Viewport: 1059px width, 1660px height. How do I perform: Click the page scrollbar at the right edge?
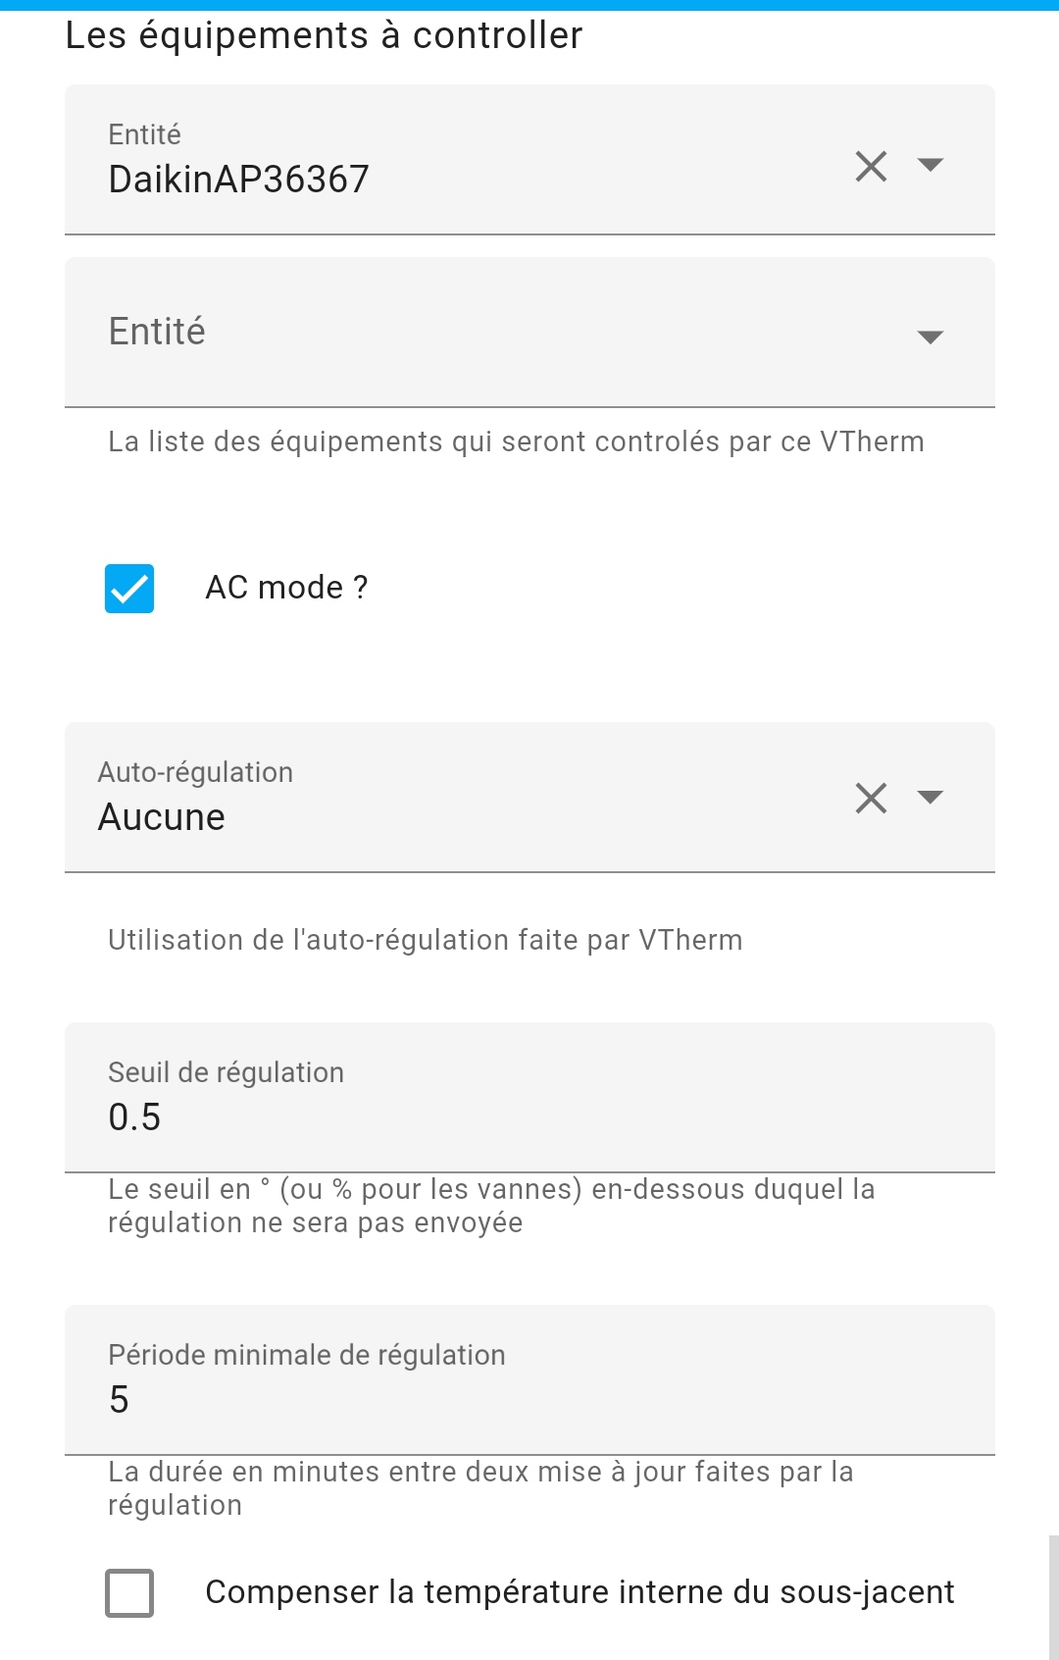point(1053,1597)
